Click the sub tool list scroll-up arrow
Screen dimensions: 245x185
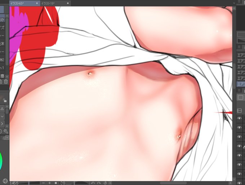(x=7, y=16)
